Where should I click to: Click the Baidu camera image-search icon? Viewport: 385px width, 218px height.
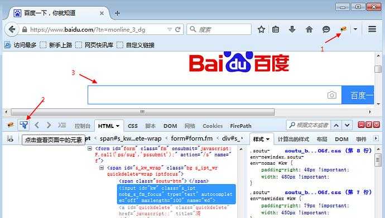point(332,95)
